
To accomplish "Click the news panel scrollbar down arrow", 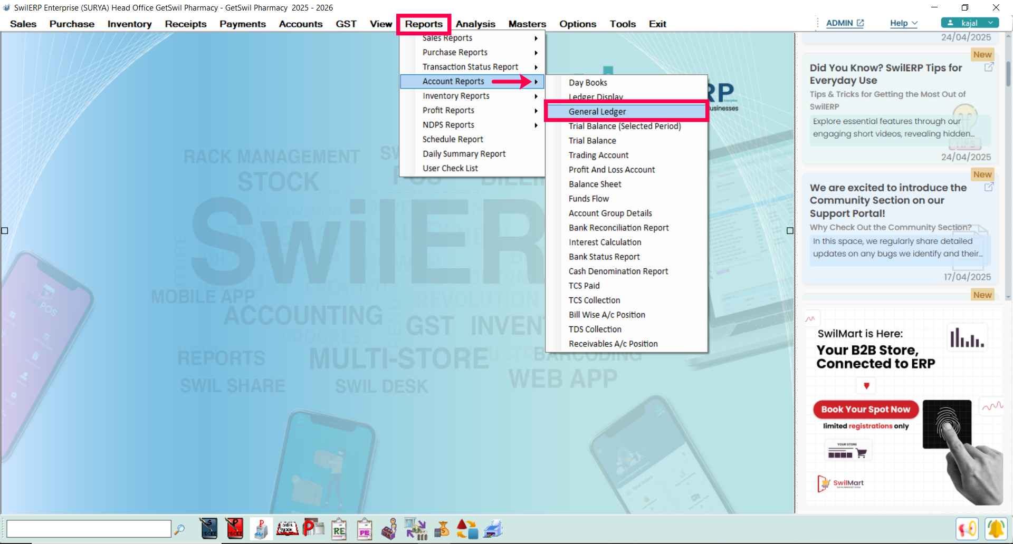I will tap(1008, 297).
